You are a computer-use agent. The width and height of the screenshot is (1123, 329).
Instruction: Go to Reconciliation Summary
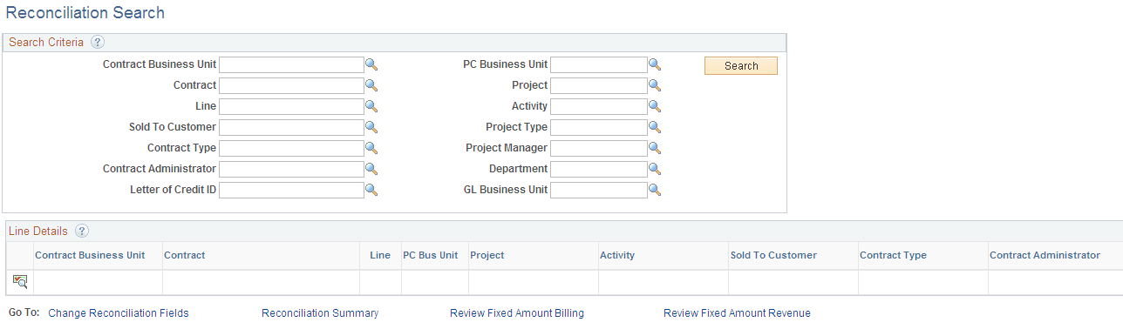tap(320, 313)
